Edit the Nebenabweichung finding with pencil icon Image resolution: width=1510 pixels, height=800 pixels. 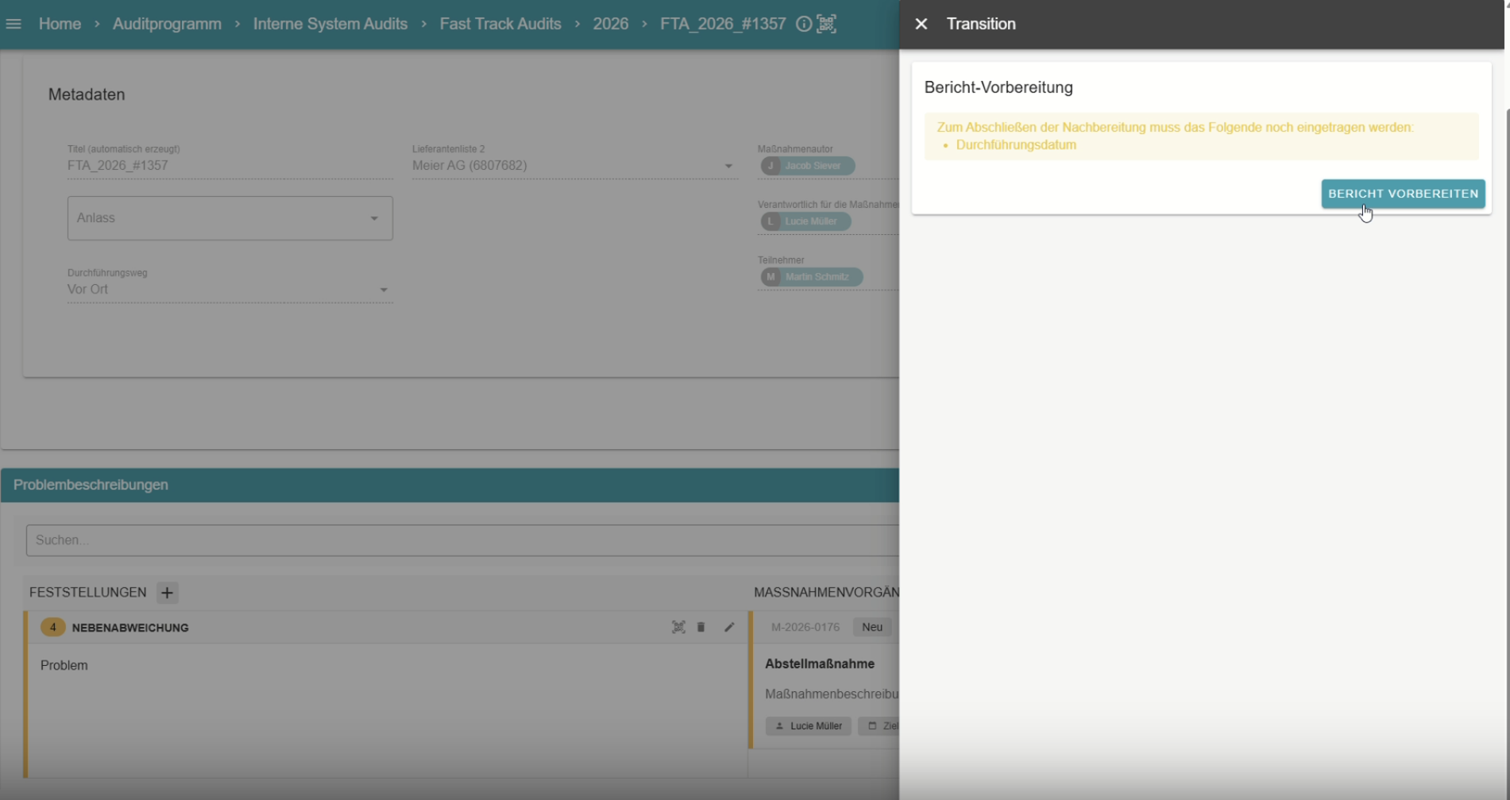tap(729, 627)
